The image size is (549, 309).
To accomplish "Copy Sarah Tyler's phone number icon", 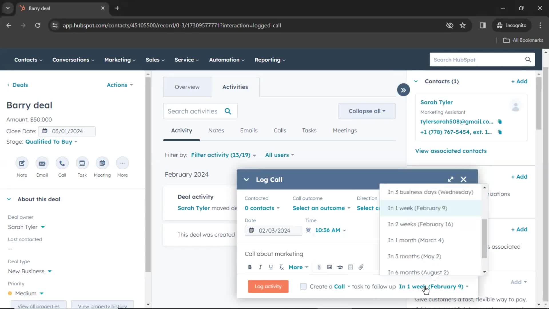I will coord(500,132).
